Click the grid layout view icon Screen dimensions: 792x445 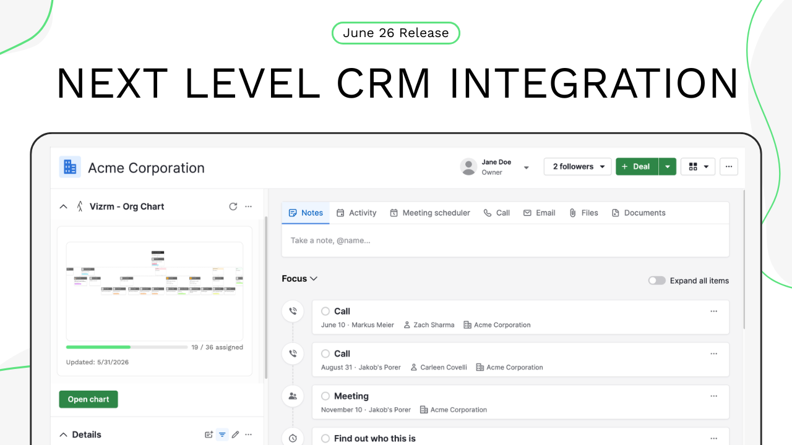click(693, 166)
